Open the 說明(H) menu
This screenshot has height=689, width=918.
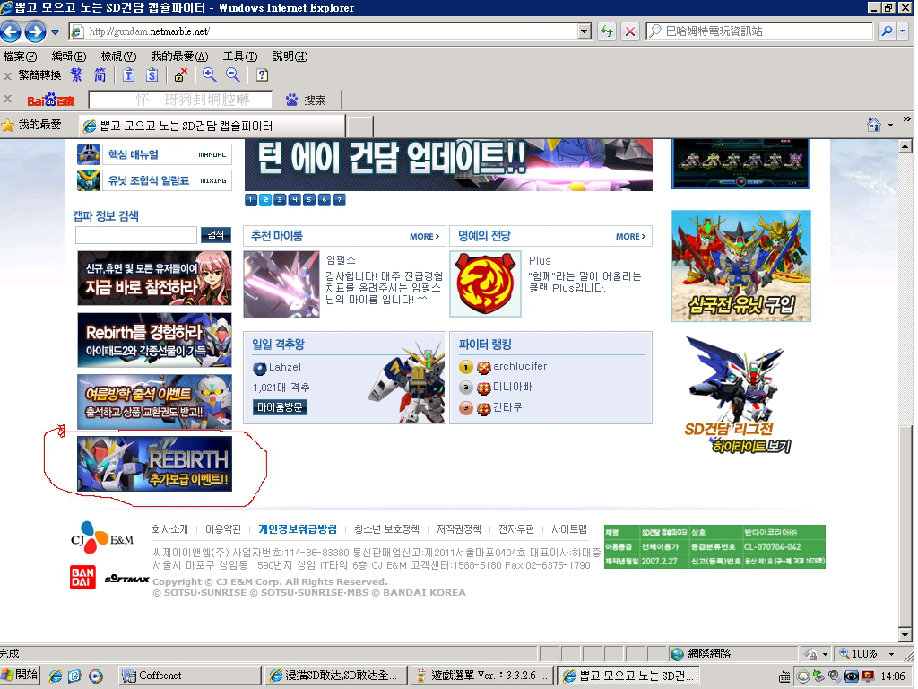(x=290, y=57)
